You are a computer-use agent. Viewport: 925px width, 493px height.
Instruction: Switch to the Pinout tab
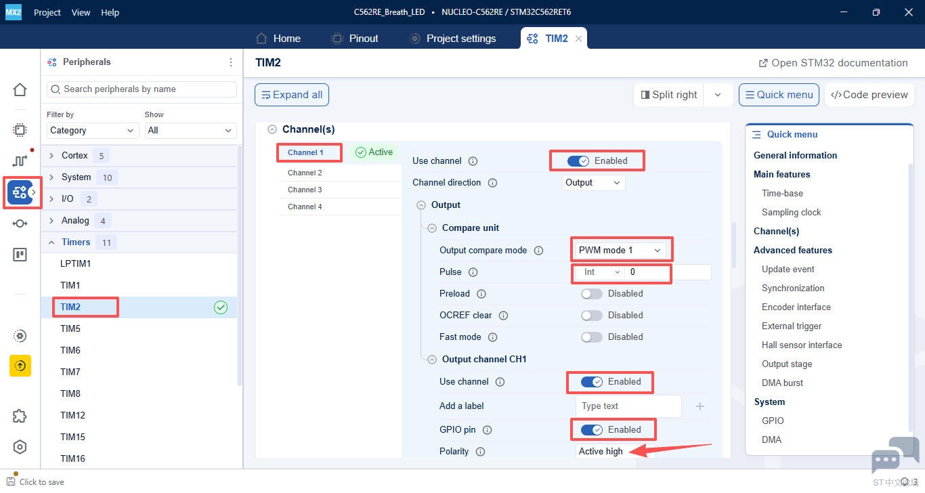tap(354, 39)
